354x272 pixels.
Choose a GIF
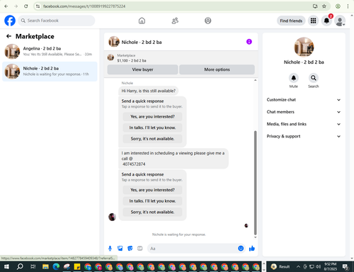140,249
